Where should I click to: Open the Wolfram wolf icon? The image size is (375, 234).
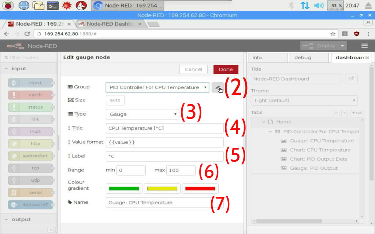81,5
